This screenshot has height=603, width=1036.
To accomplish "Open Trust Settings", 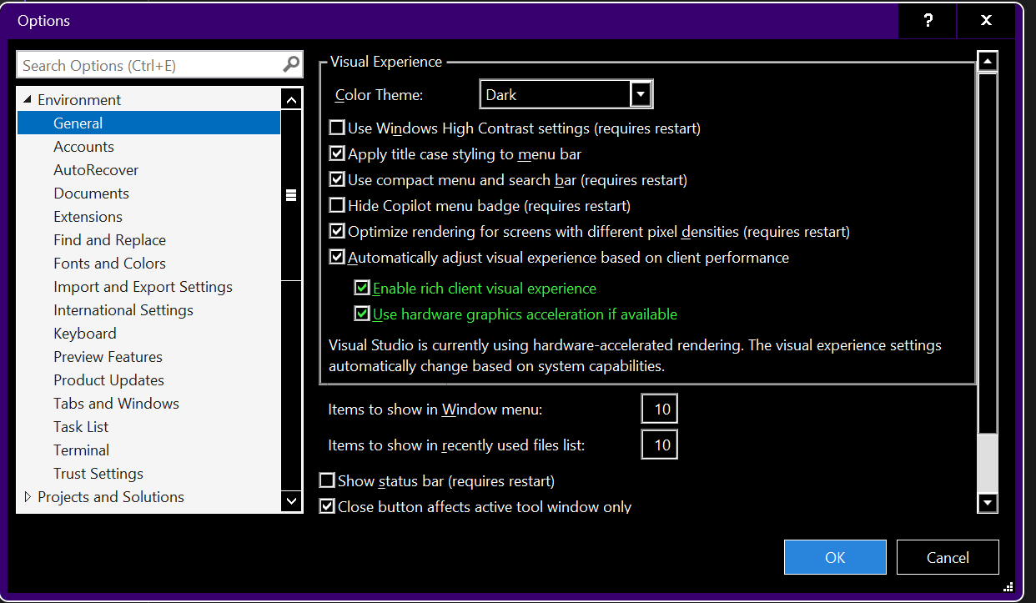I will click(98, 473).
